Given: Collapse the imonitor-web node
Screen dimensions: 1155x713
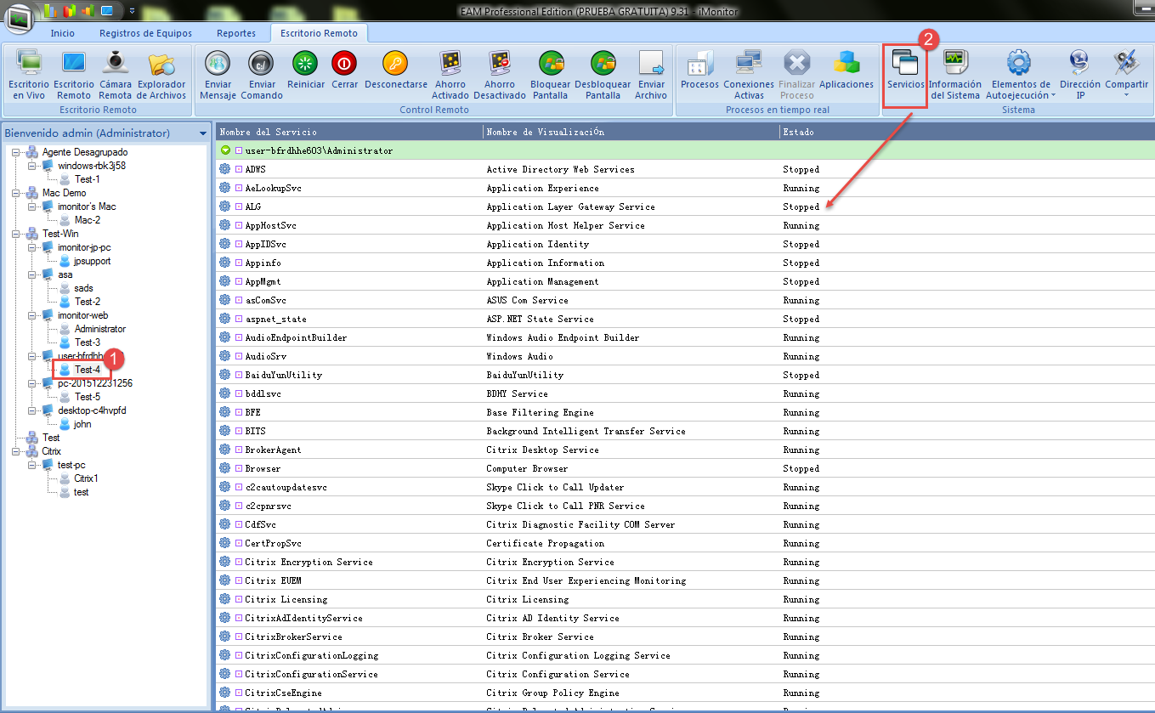Looking at the screenshot, I should [x=31, y=315].
